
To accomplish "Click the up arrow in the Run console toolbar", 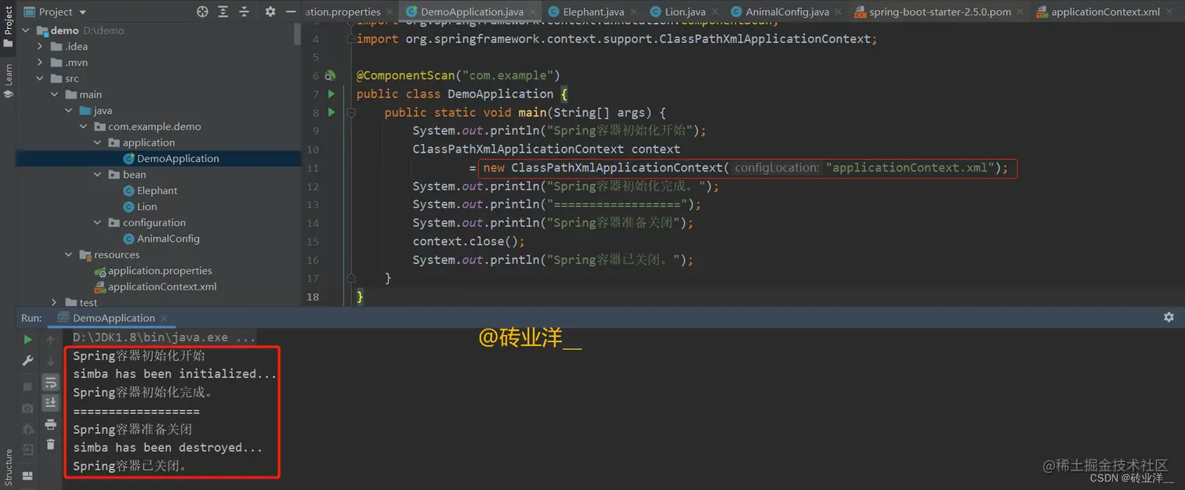I will tap(51, 340).
